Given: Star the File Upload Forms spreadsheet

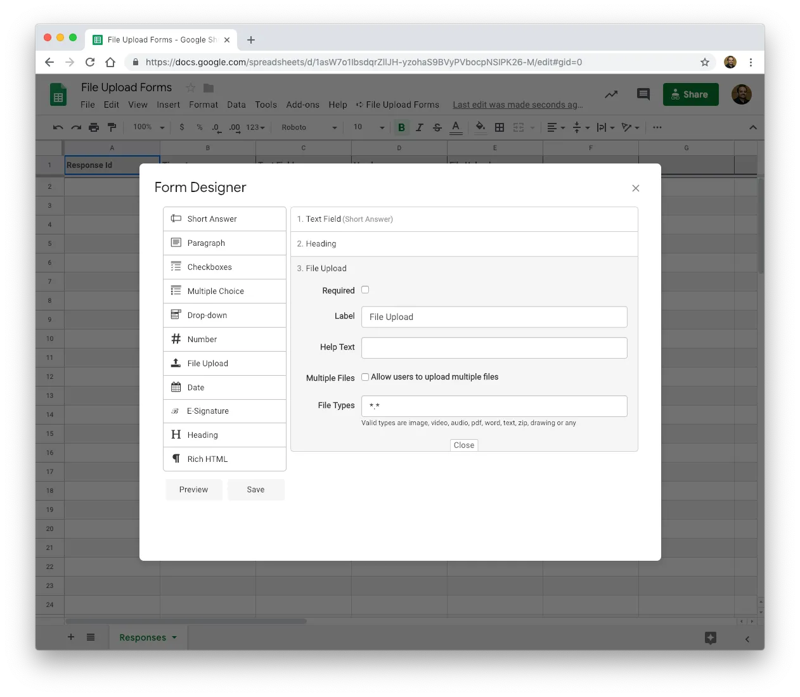Looking at the screenshot, I should pos(190,87).
